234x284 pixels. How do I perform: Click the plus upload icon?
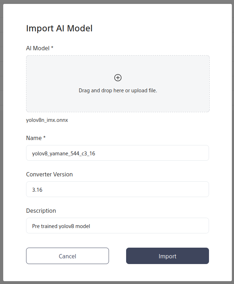point(118,78)
